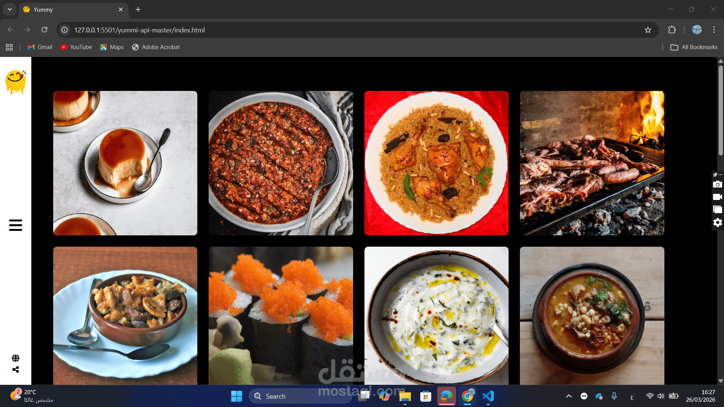Take a screenshot with the camera icon
The image size is (724, 407).
tap(717, 184)
